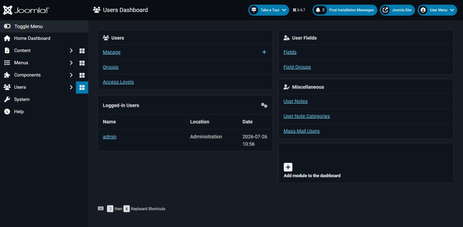Viewport: 463px width, 227px height.
Task: Open the Content dashboard grid icon
Action: click(82, 51)
